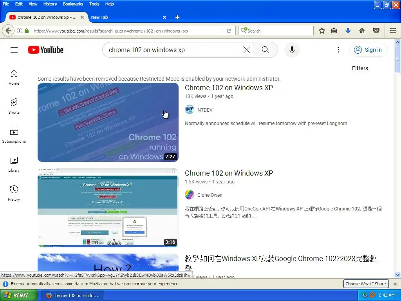Open the Bookmarks menu

[x=73, y=4]
